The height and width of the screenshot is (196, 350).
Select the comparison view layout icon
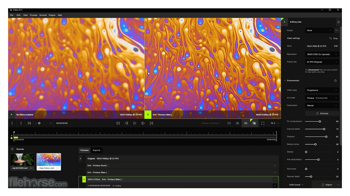(254, 123)
